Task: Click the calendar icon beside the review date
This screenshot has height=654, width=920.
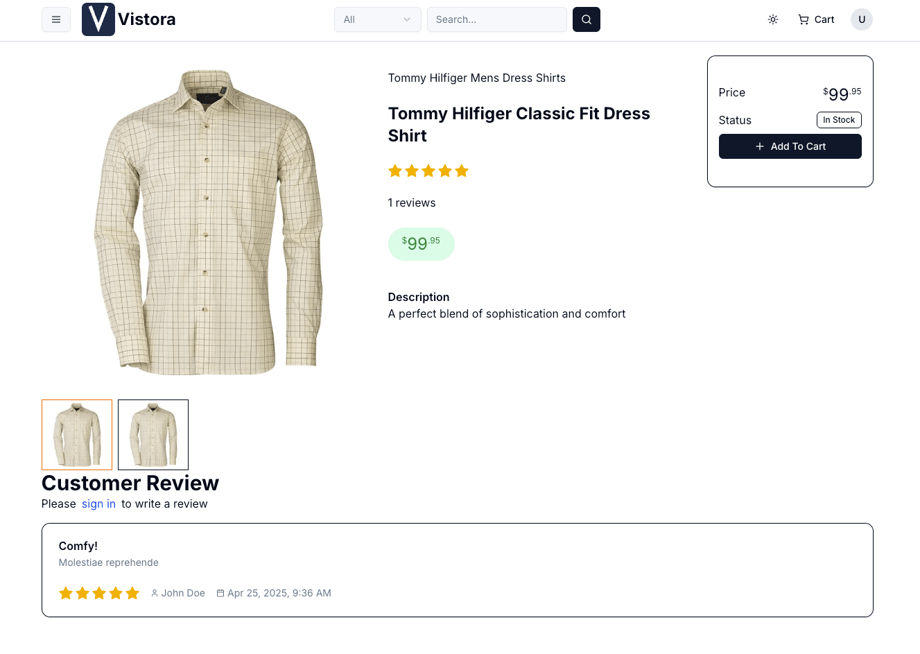Action: click(x=220, y=593)
